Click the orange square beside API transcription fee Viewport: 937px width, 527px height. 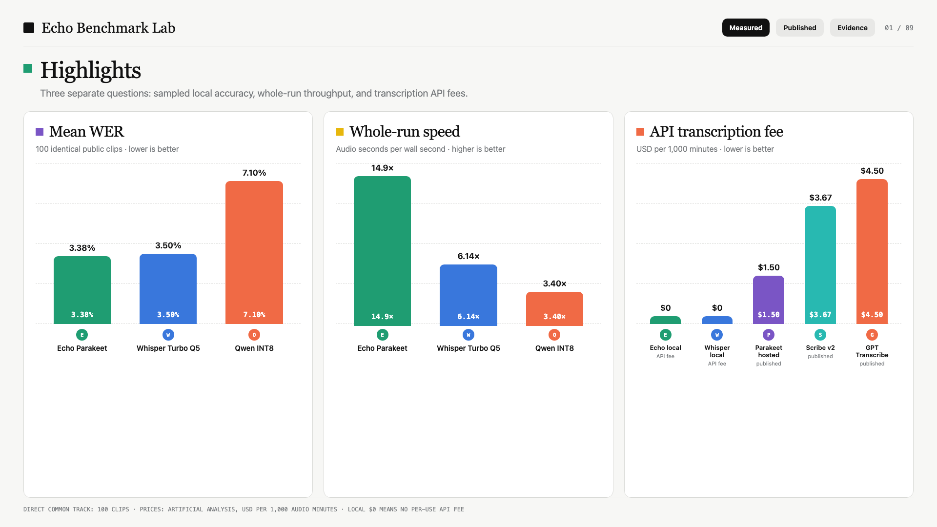click(x=640, y=132)
